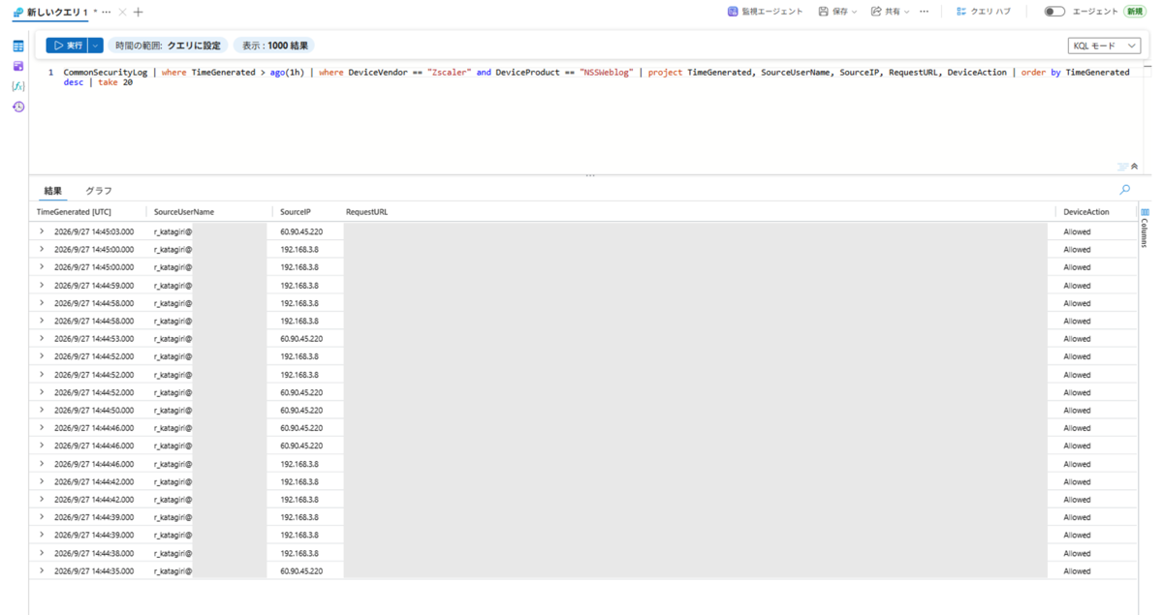Image resolution: width=1163 pixels, height=615 pixels.
Task: Click 60.90.45.220 in the 14:45:03.000 row
Action: 301,231
